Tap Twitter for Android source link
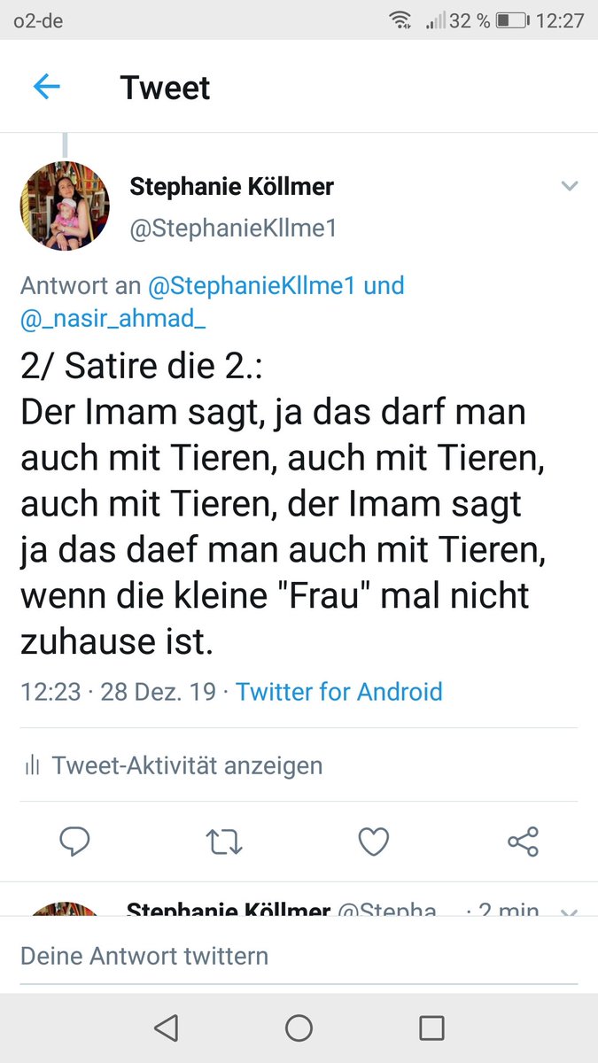Screen dimensions: 598x1063 point(338,691)
